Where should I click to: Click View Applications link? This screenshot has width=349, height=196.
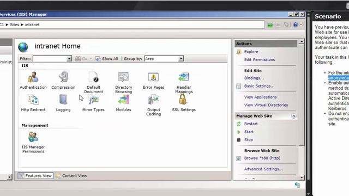[x=260, y=97]
